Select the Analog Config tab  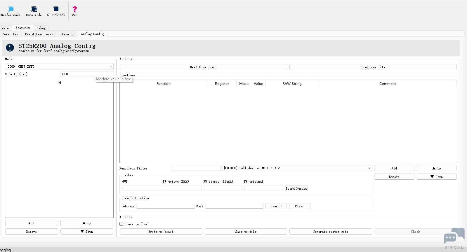pyautogui.click(x=93, y=34)
